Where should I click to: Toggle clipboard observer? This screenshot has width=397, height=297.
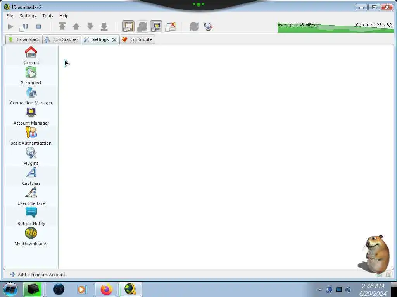(x=128, y=26)
